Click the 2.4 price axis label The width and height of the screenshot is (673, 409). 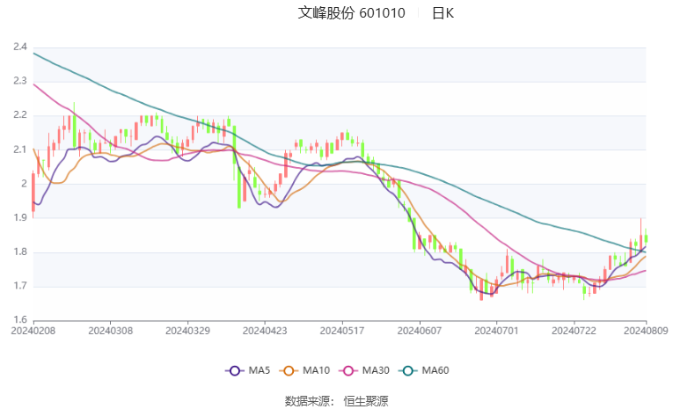[20, 47]
